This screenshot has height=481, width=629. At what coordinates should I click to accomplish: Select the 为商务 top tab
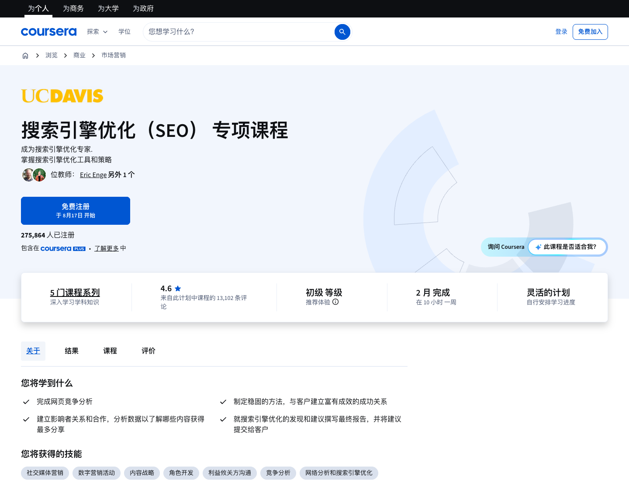click(x=73, y=8)
